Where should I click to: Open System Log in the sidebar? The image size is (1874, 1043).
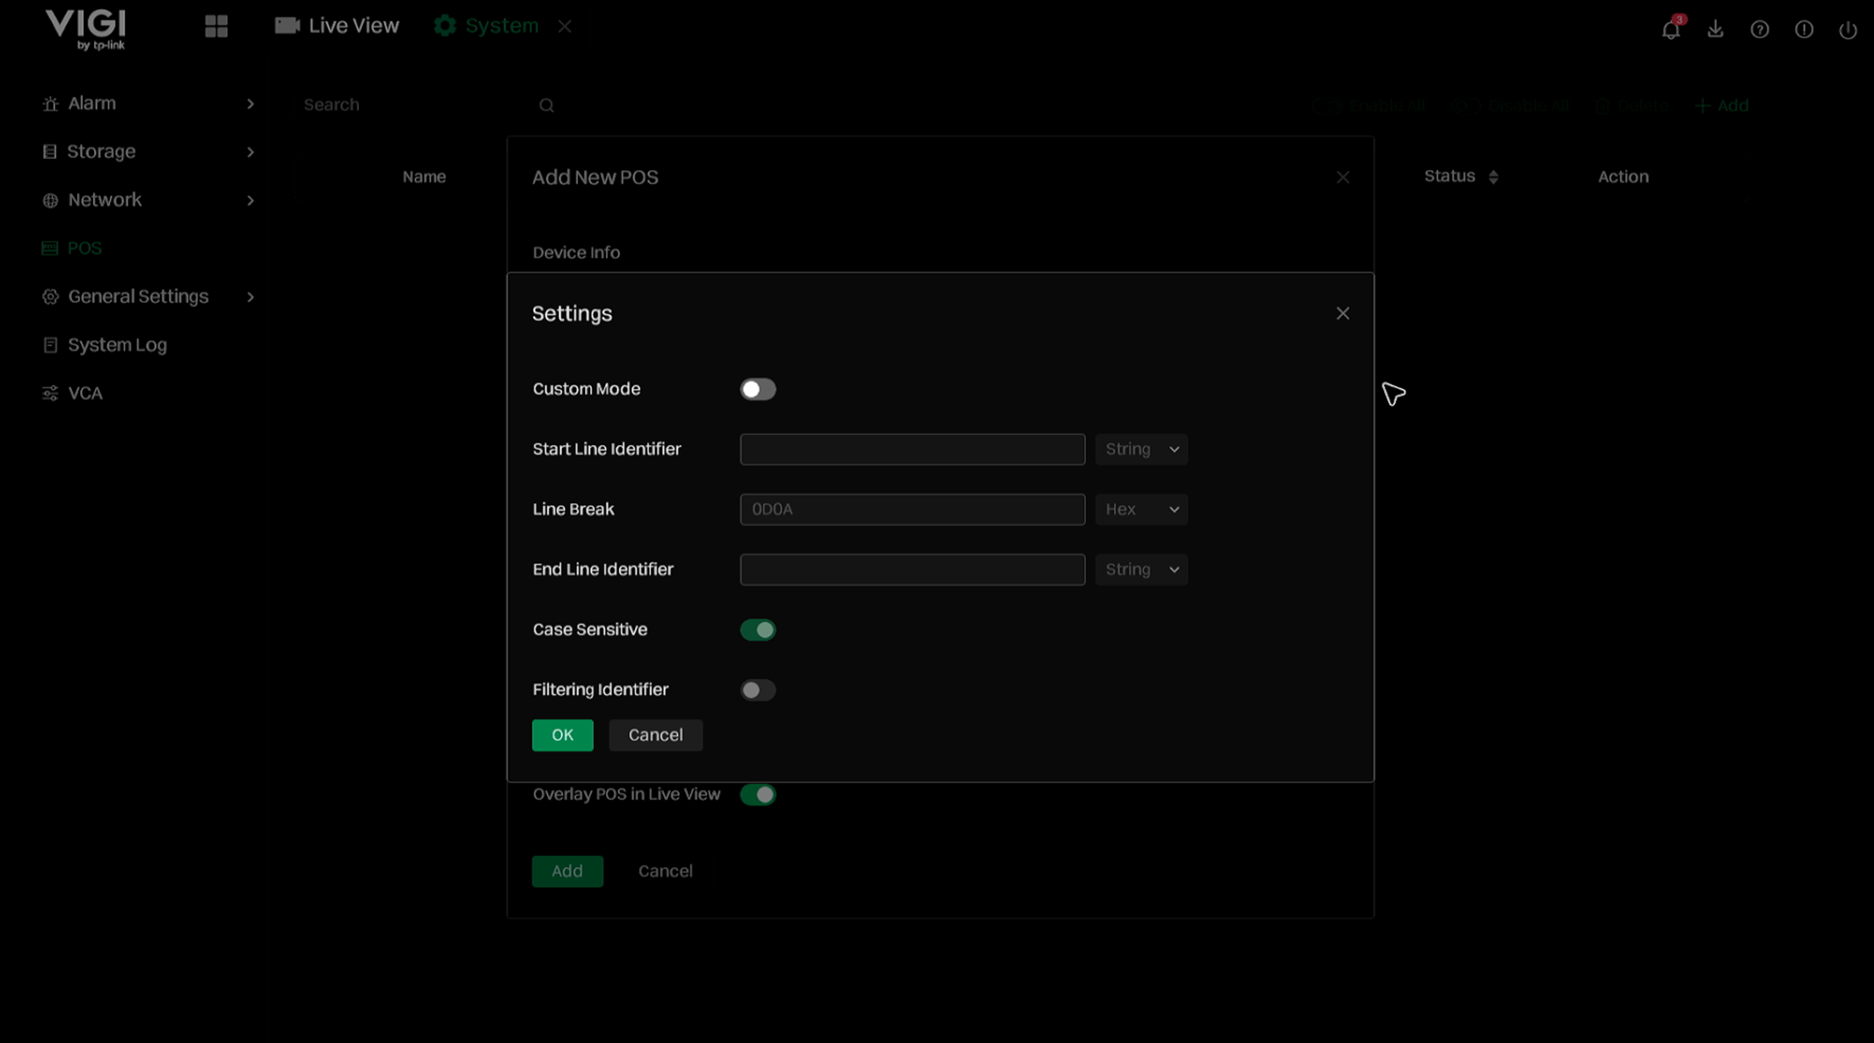[117, 344]
